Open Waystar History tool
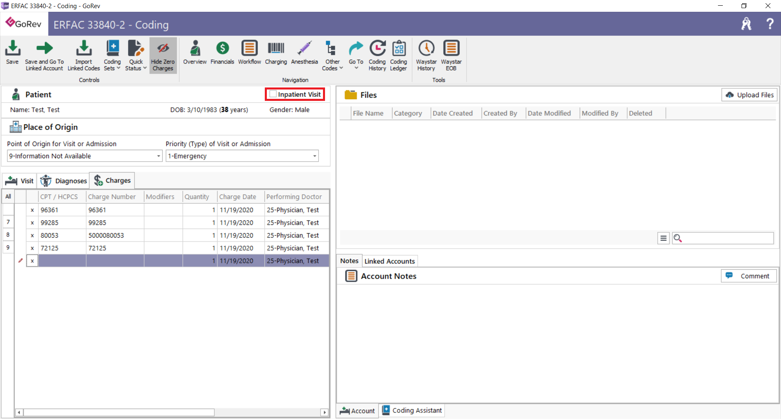Screen dimensions: 781x419 [x=426, y=56]
